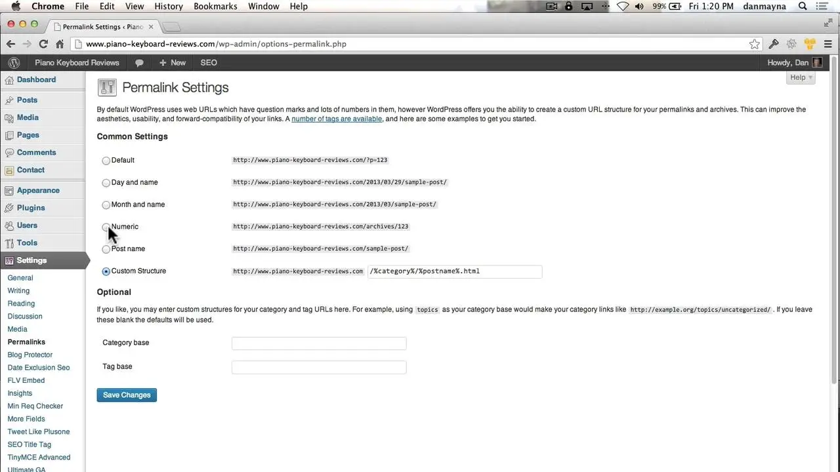This screenshot has width=840, height=472.
Task: Click the browser back arrow
Action: point(10,44)
